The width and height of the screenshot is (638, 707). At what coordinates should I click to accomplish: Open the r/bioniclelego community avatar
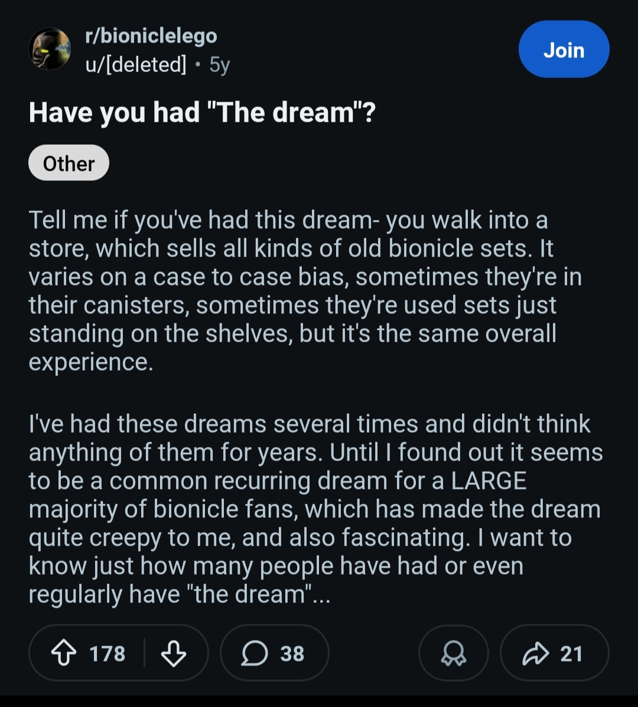tap(50, 49)
